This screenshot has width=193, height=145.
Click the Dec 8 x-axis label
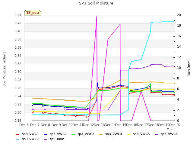pos(45,125)
